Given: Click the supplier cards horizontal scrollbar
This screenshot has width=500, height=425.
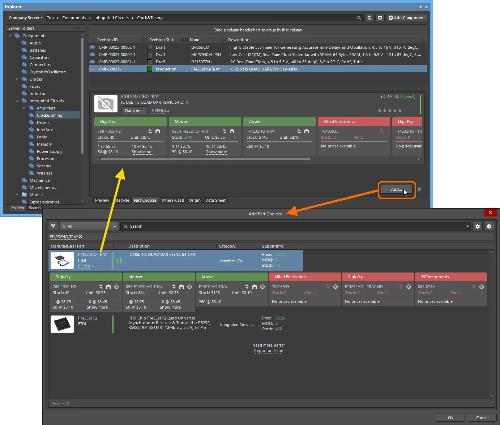Looking at the screenshot, I should pos(205,159).
